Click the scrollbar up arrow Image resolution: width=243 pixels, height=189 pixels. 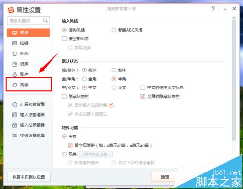pyautogui.click(x=234, y=17)
